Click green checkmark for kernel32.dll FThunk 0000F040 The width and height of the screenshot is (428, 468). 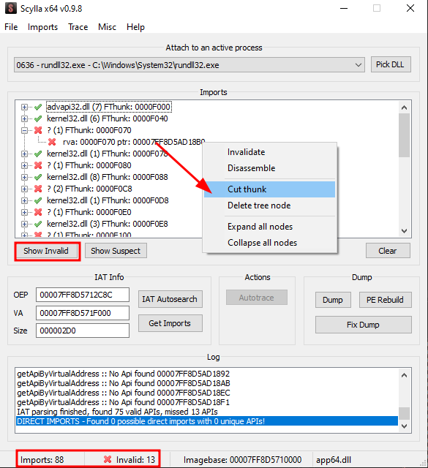[38, 118]
